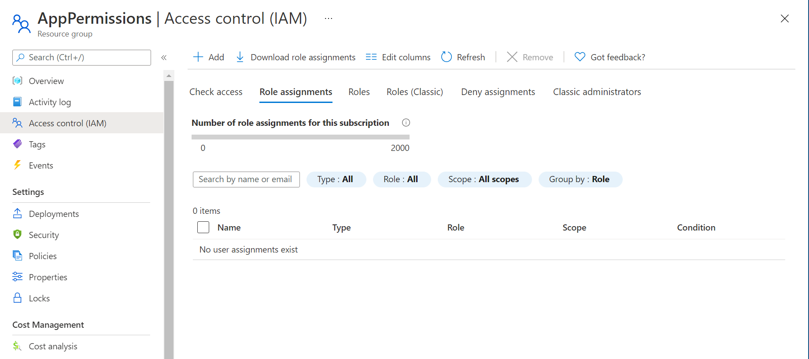Click the X icon beside Remove
This screenshot has width=809, height=359.
512,57
